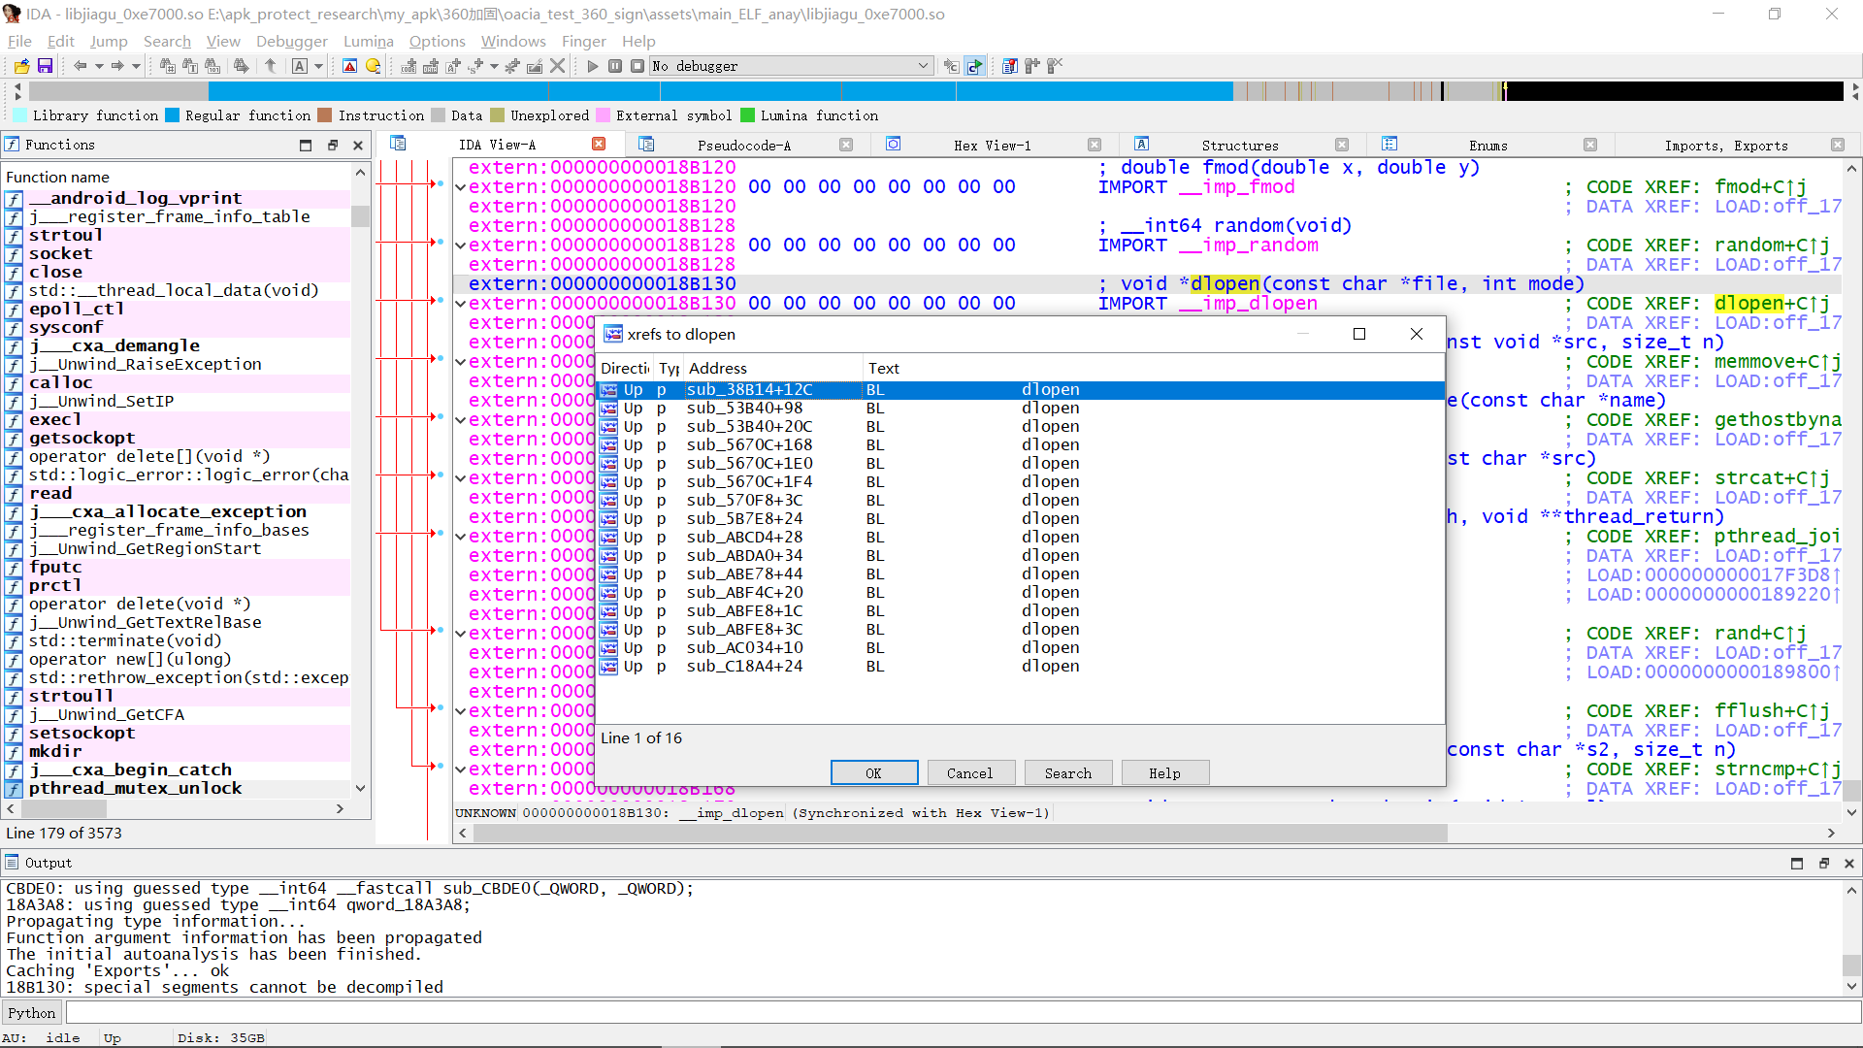Open the No debugger dropdown

click(923, 66)
